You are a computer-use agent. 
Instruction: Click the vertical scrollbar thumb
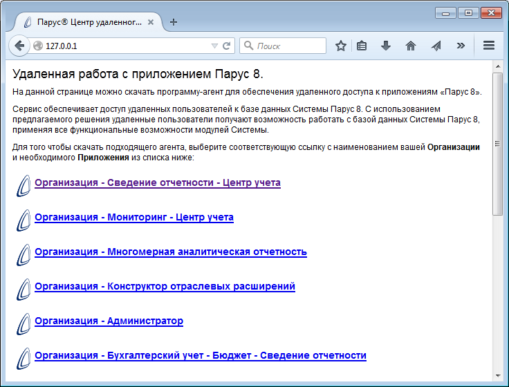tap(498, 144)
